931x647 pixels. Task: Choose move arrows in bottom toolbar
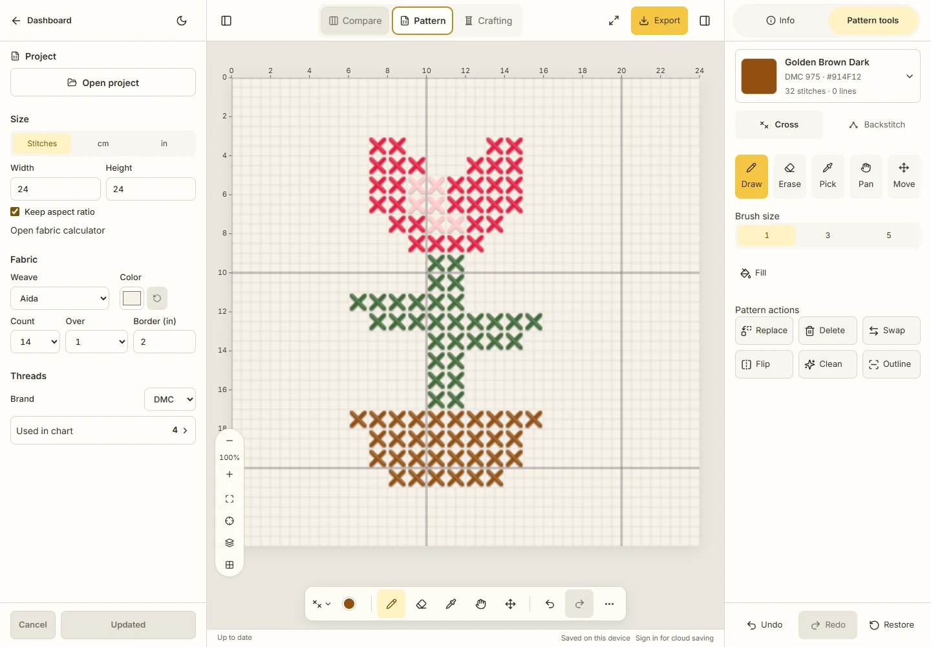pos(511,604)
